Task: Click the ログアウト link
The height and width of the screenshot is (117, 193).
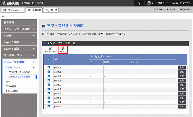Action: [x=185, y=3]
